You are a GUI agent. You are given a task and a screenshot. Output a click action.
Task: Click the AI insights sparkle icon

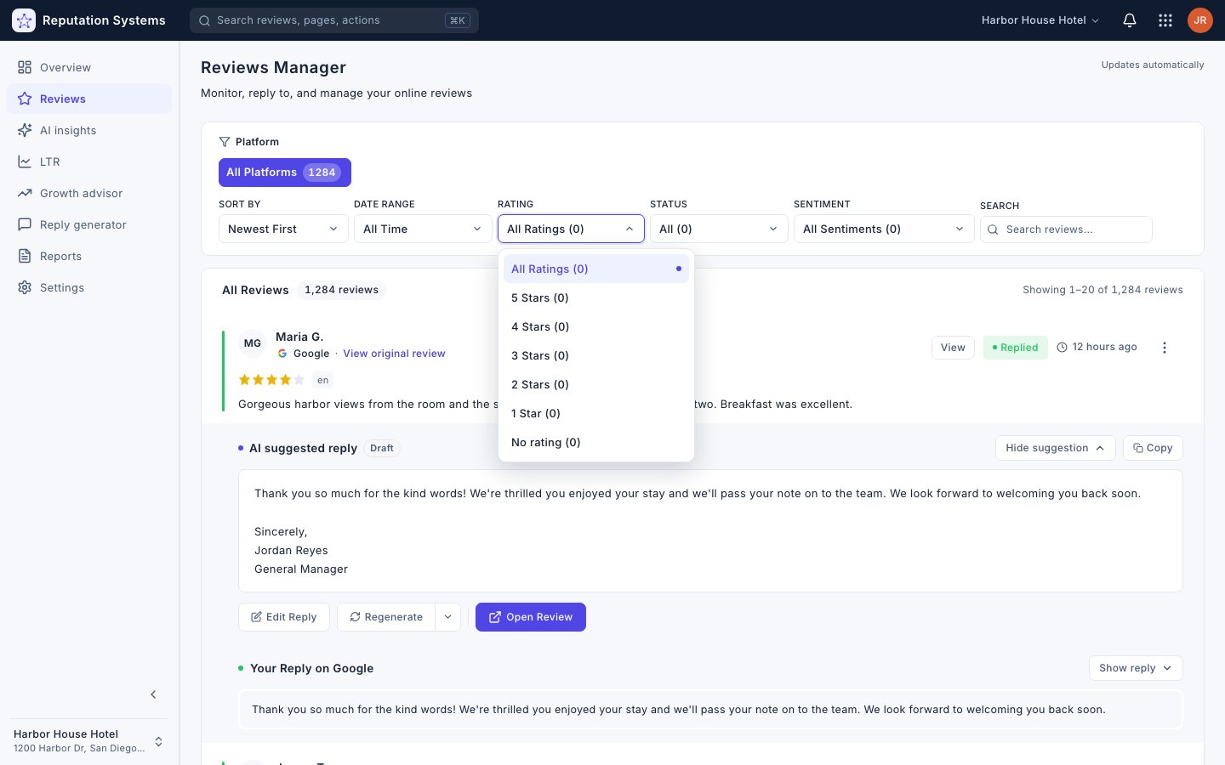tap(25, 130)
